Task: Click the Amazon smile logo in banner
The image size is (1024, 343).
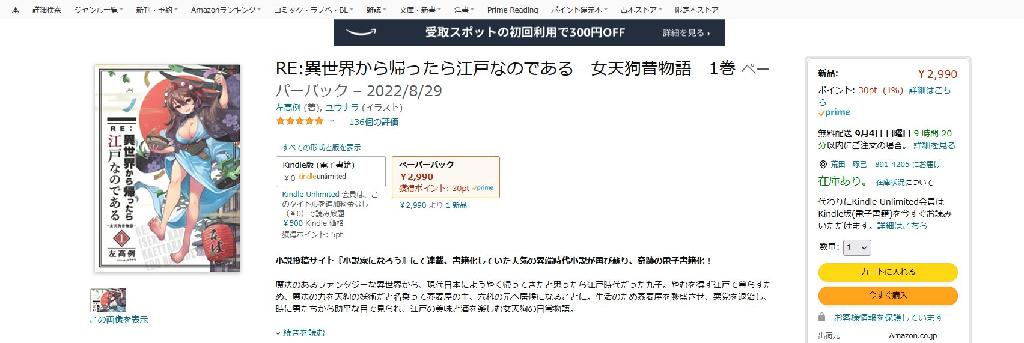Action: pyautogui.click(x=361, y=32)
